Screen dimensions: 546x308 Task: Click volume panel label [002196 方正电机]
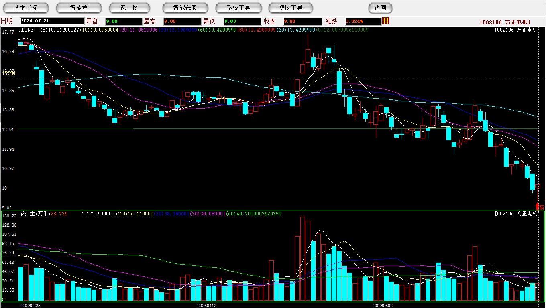pyautogui.click(x=517, y=214)
